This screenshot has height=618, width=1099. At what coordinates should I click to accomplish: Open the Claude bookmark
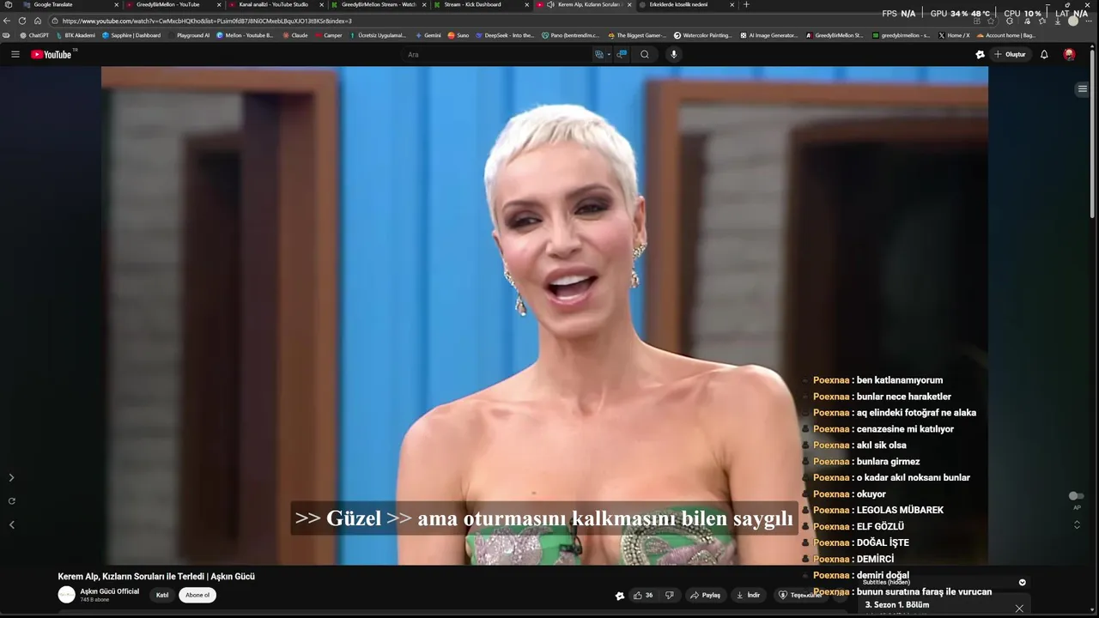click(x=294, y=35)
